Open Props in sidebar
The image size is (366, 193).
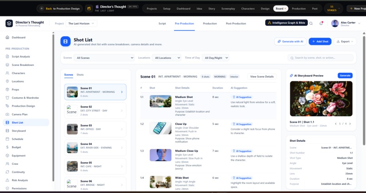coord(26,89)
